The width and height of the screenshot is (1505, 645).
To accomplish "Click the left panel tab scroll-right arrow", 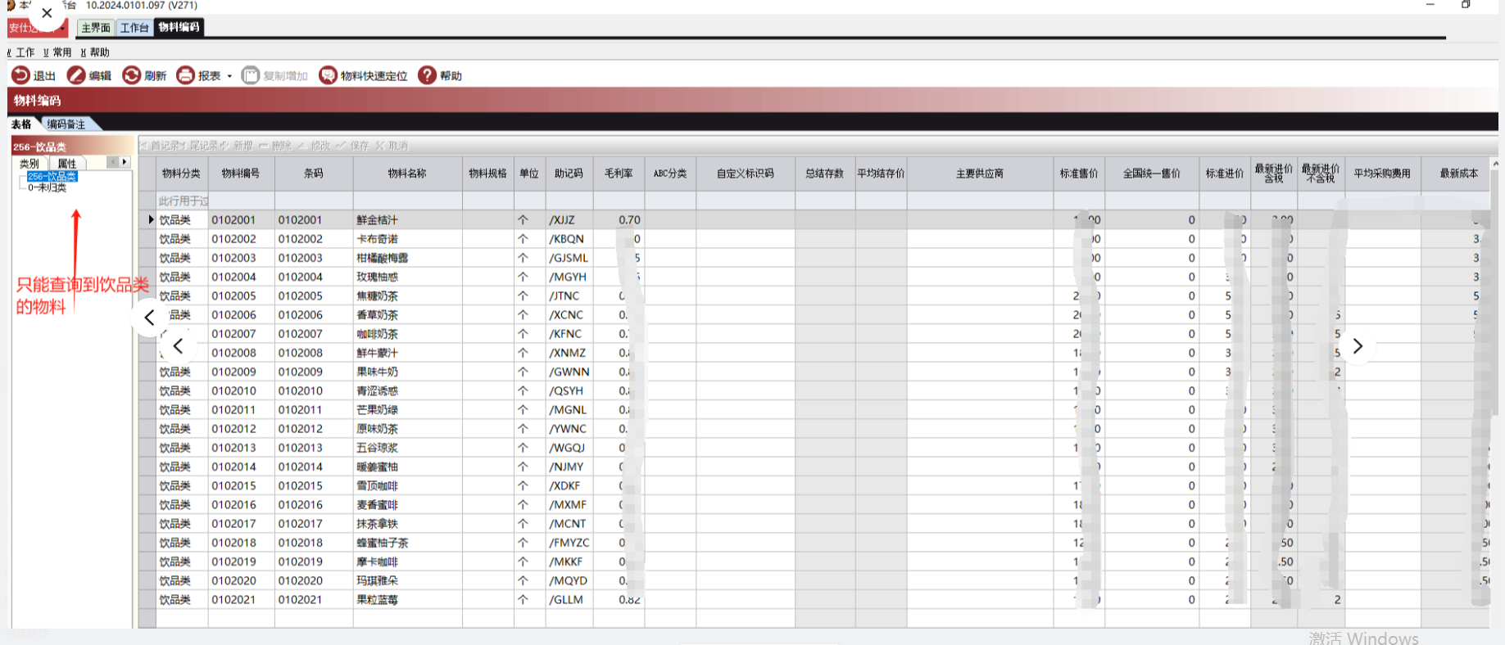I will [x=125, y=162].
